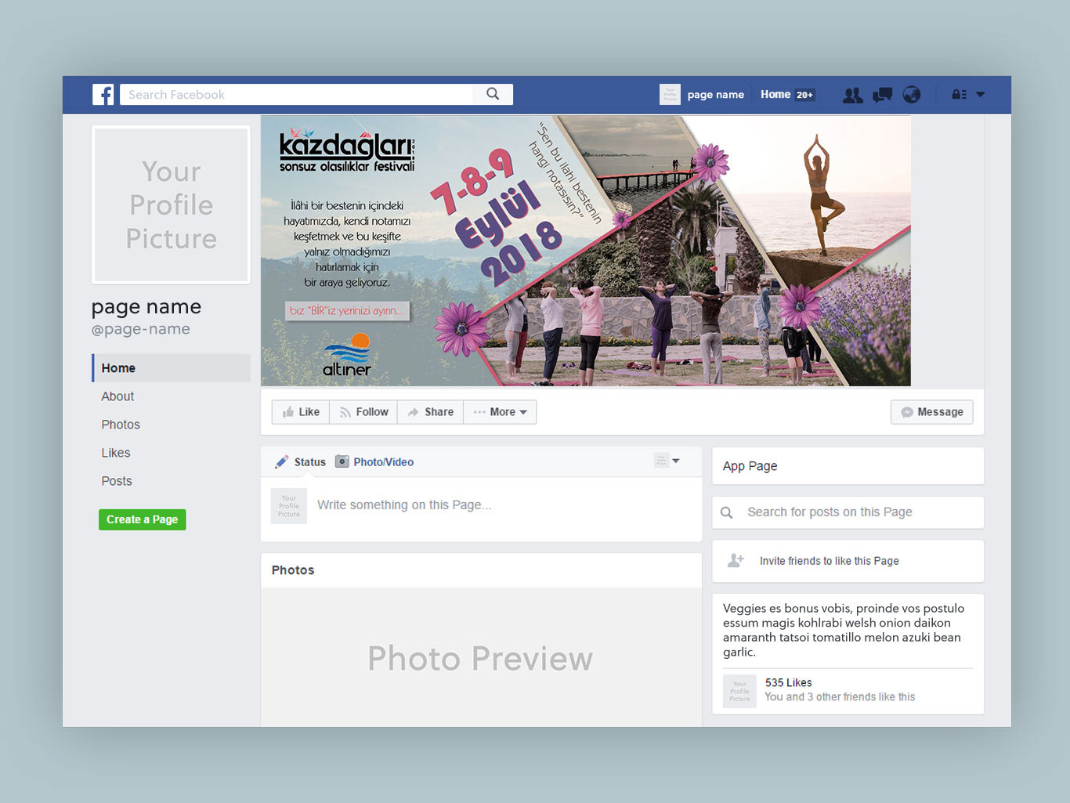Click the privacy shortcuts lock icon
This screenshot has height=803, width=1070.
[x=959, y=95]
